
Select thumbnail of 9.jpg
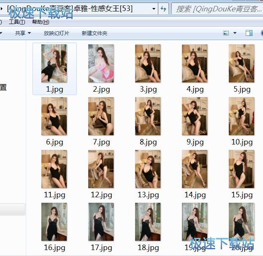[195, 116]
